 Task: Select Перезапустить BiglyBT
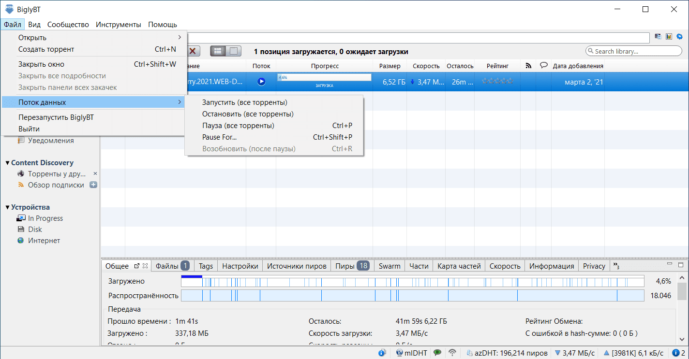(93, 117)
